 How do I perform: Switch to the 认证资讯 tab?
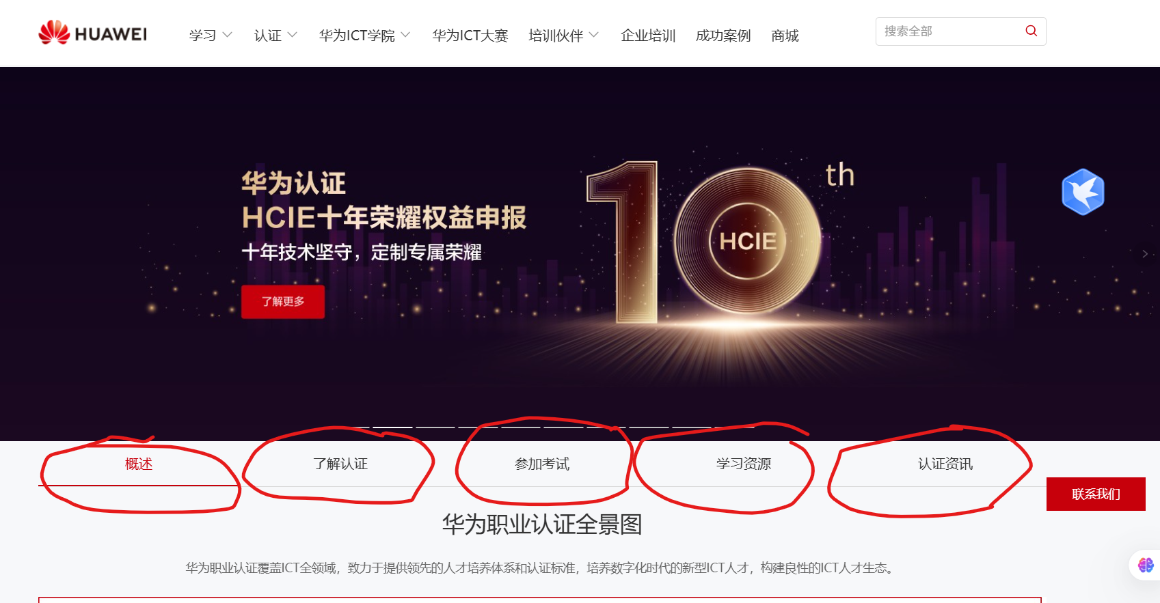tap(945, 464)
